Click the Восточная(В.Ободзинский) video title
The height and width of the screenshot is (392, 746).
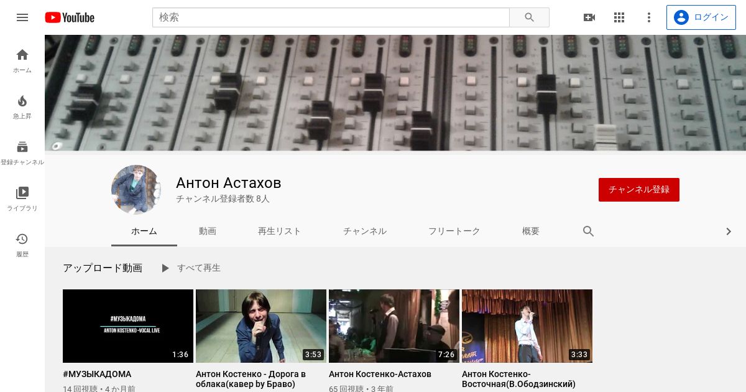519,379
